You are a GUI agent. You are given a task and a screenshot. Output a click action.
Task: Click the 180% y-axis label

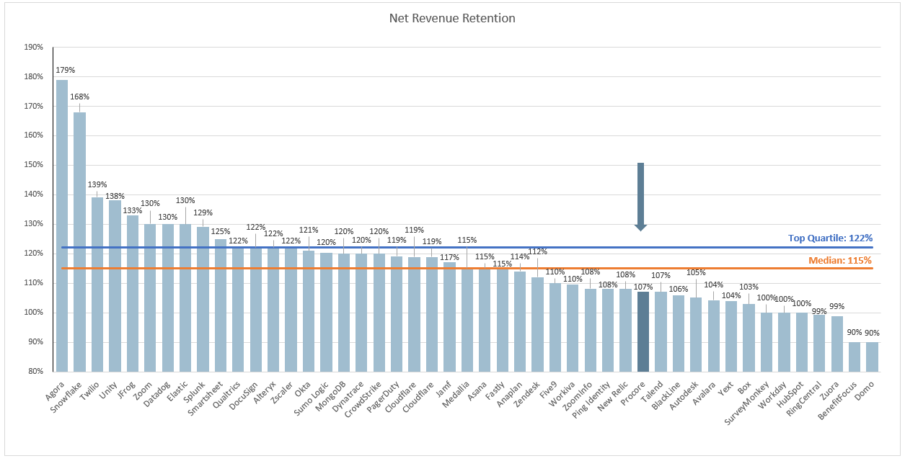(x=34, y=76)
